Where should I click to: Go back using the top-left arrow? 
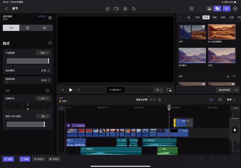(6, 9)
